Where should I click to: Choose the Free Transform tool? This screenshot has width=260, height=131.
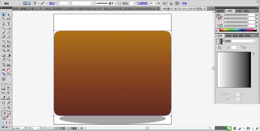[x=9, y=46]
